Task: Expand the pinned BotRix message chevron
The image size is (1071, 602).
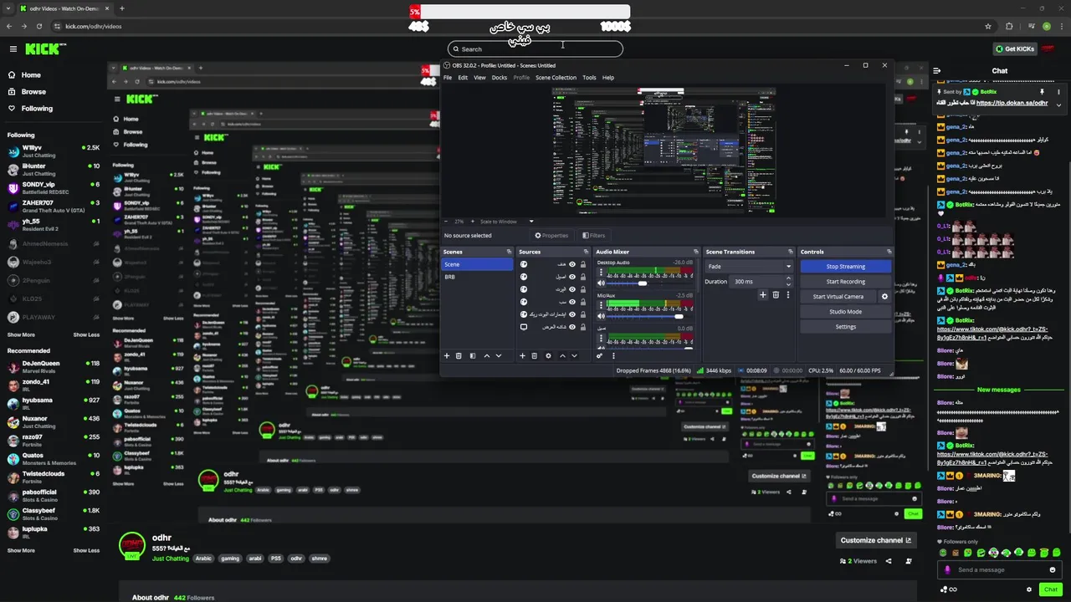Action: [1058, 105]
